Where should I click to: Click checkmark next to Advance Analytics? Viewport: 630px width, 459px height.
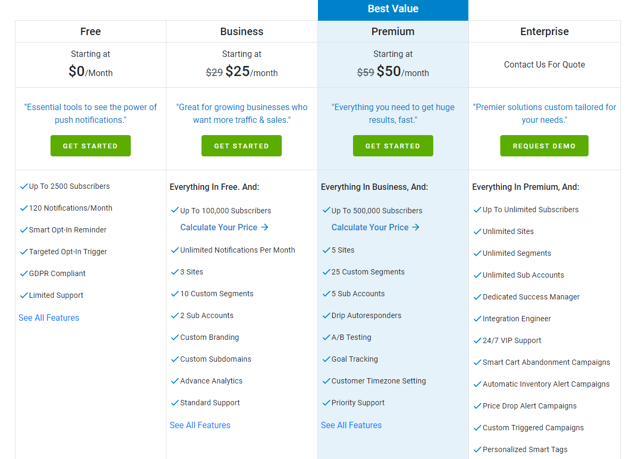pyautogui.click(x=175, y=381)
